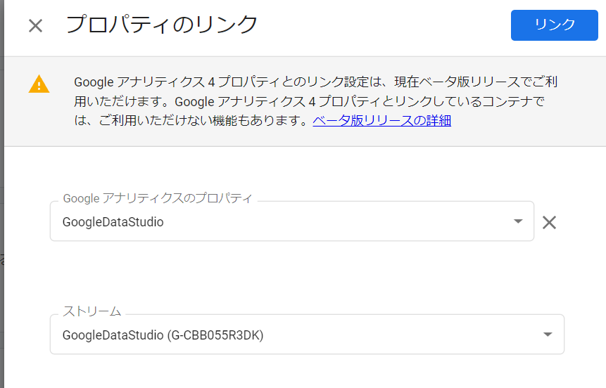The image size is (606, 388).
Task: Click the GoogleDataStudio text in the property selector
Action: (113, 222)
